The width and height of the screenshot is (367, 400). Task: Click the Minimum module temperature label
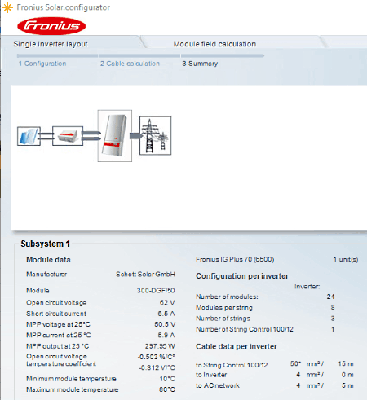(71, 378)
